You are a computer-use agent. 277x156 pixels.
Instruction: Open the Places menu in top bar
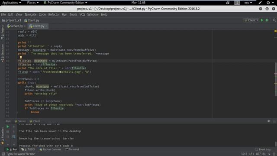pos(33,3)
